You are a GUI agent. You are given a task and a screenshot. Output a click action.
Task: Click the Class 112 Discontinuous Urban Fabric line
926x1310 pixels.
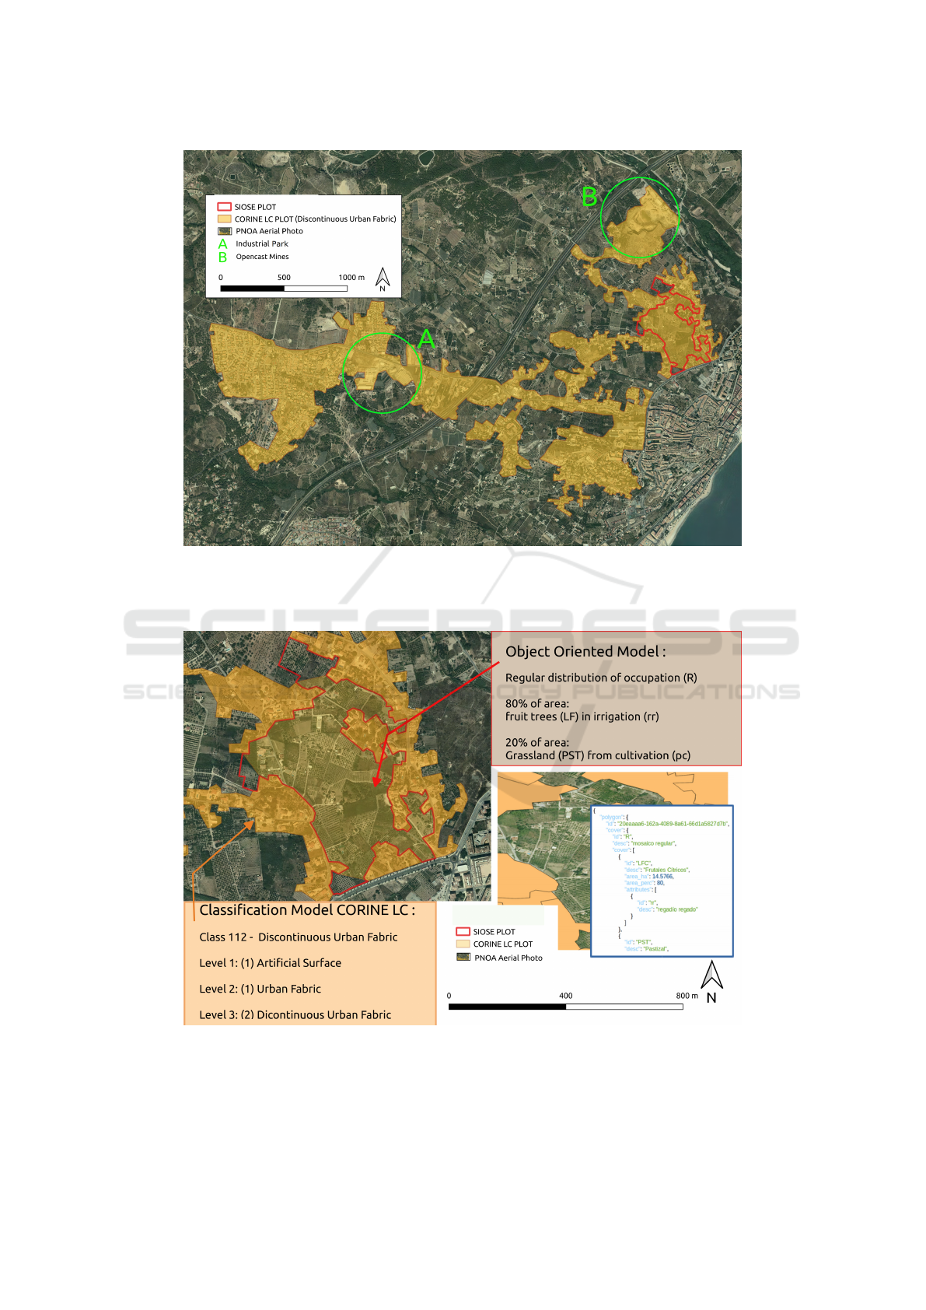click(298, 937)
